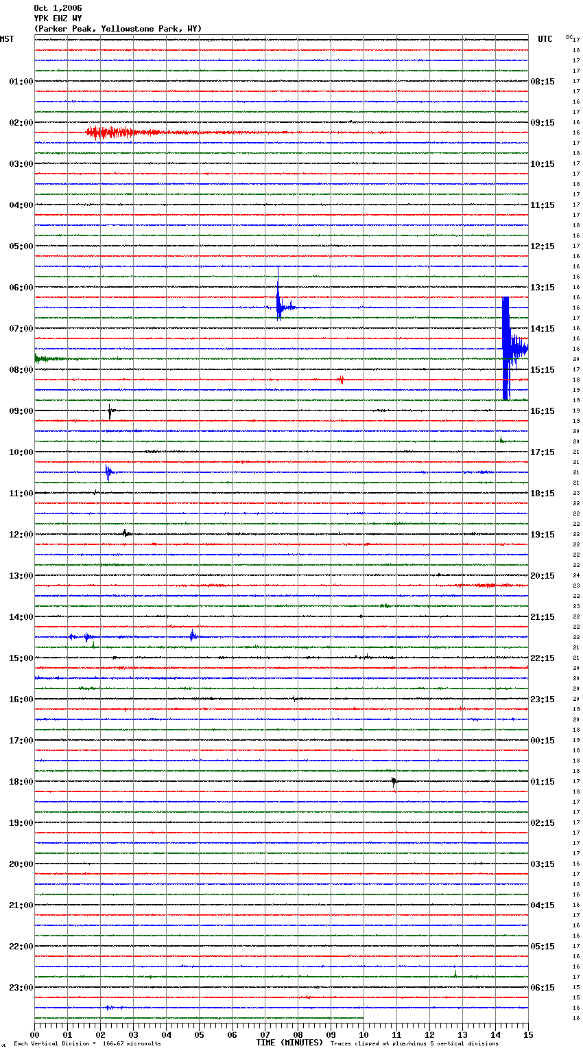This screenshot has height=1053, width=583.
Task: Click the '17:15' UTC time label
Action: (x=543, y=452)
